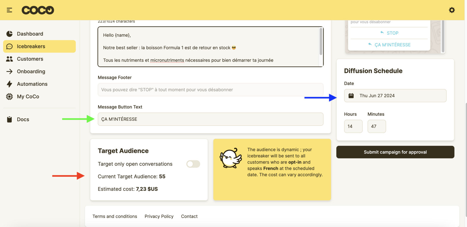
Task: Click the Docs clipboard icon
Action: (9, 120)
